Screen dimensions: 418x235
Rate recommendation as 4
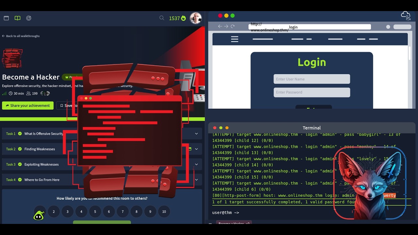(x=81, y=211)
